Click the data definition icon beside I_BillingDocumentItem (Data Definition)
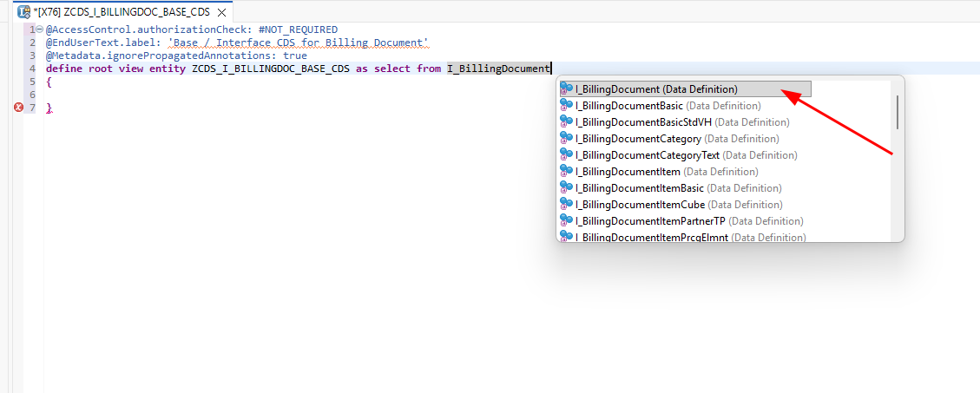Screen dimensions: 980x393 tap(566, 171)
